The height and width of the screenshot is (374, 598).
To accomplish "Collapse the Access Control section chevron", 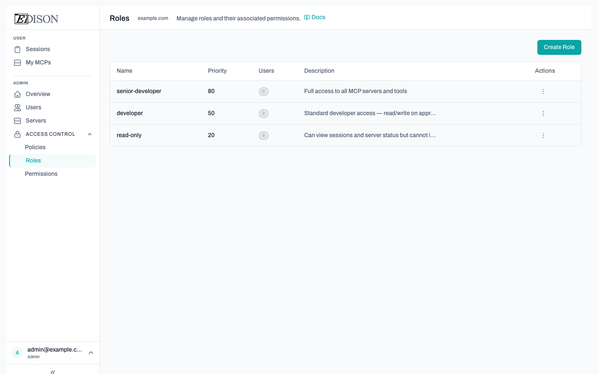I will pyautogui.click(x=90, y=134).
